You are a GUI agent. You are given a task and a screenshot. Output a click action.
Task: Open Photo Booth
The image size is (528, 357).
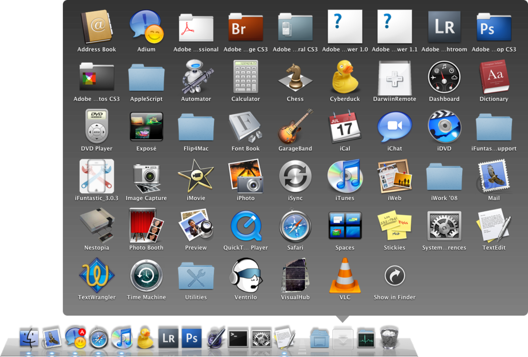146,225
